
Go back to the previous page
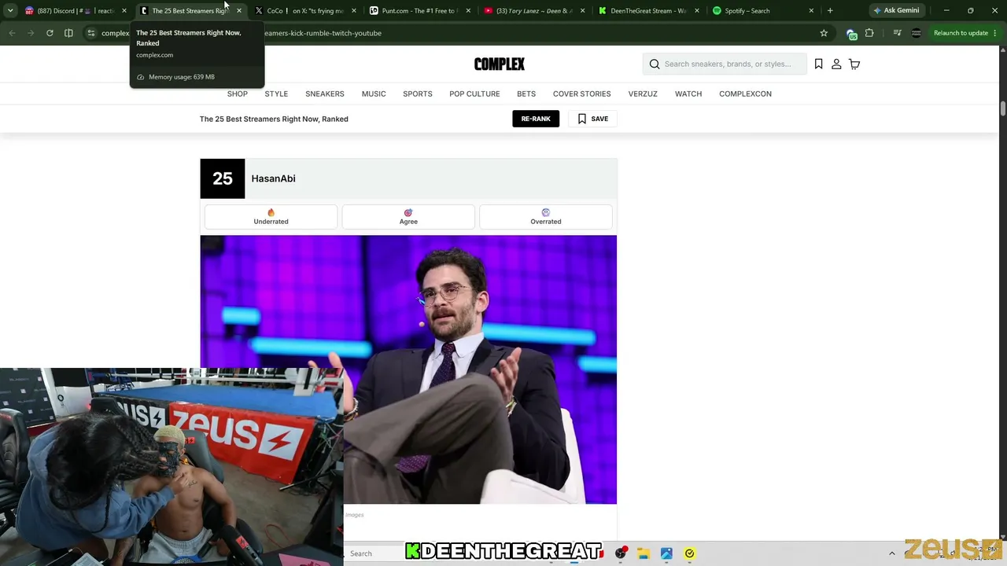[12, 33]
